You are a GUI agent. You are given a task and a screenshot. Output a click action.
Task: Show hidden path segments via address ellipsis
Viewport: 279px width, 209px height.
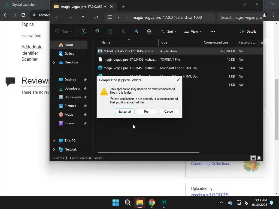coord(126,17)
